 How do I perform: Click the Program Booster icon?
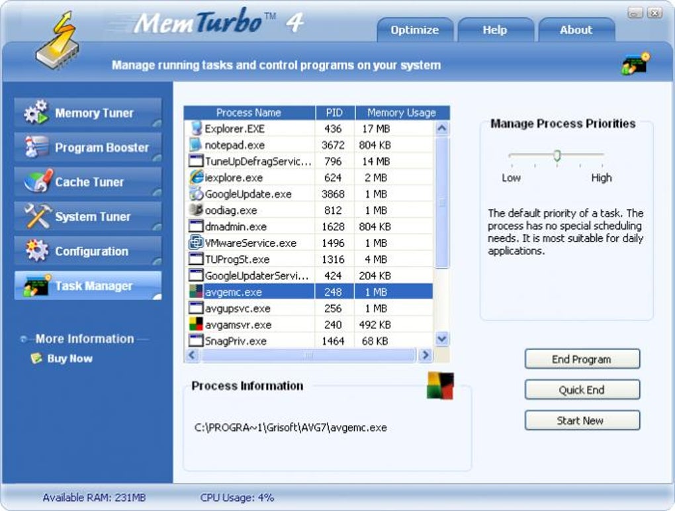(x=36, y=147)
